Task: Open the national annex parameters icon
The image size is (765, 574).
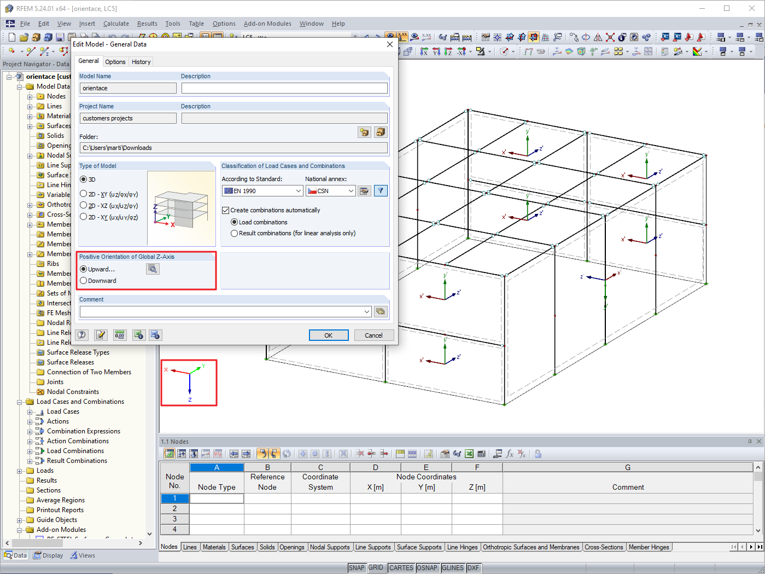Action: 364,191
